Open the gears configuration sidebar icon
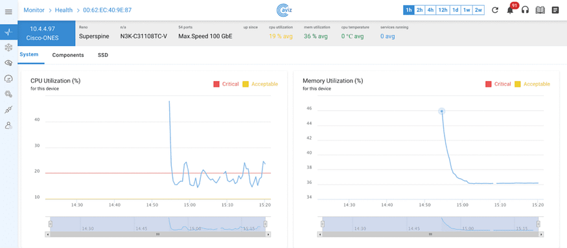Image resolution: width=567 pixels, height=248 pixels. point(8,95)
